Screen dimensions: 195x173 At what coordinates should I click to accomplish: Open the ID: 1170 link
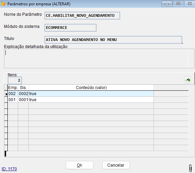click(x=9, y=169)
